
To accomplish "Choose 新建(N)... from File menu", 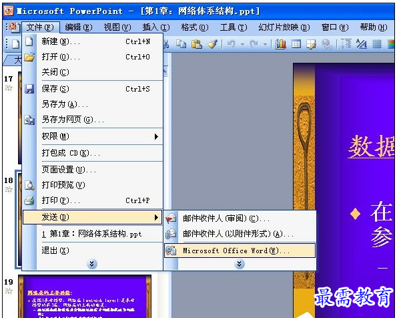I will [x=93, y=41].
